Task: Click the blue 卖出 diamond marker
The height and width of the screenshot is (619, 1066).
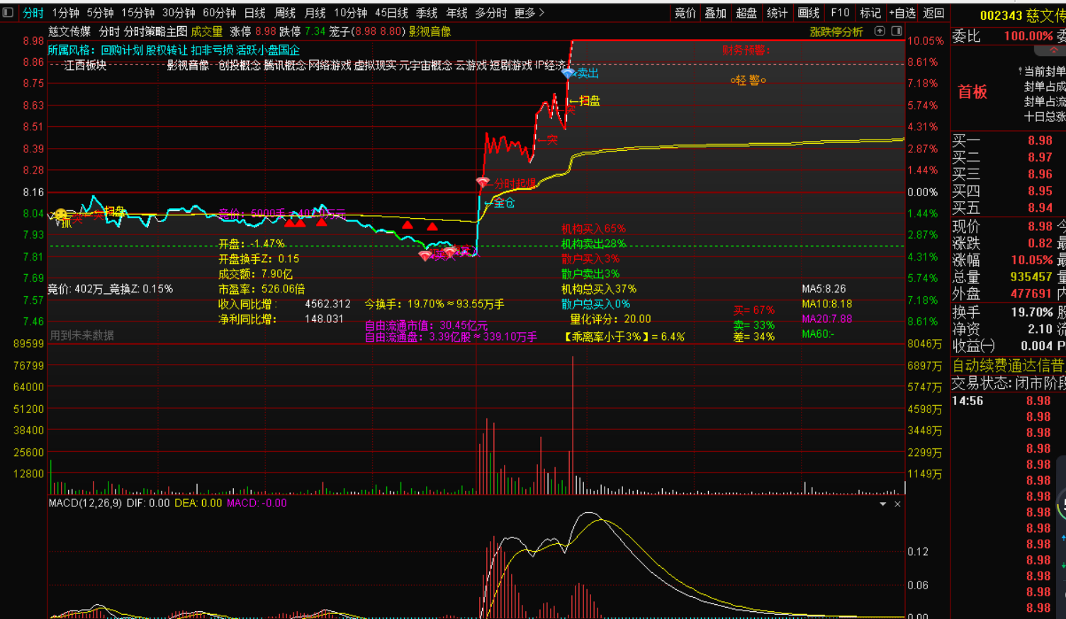Action: [568, 74]
